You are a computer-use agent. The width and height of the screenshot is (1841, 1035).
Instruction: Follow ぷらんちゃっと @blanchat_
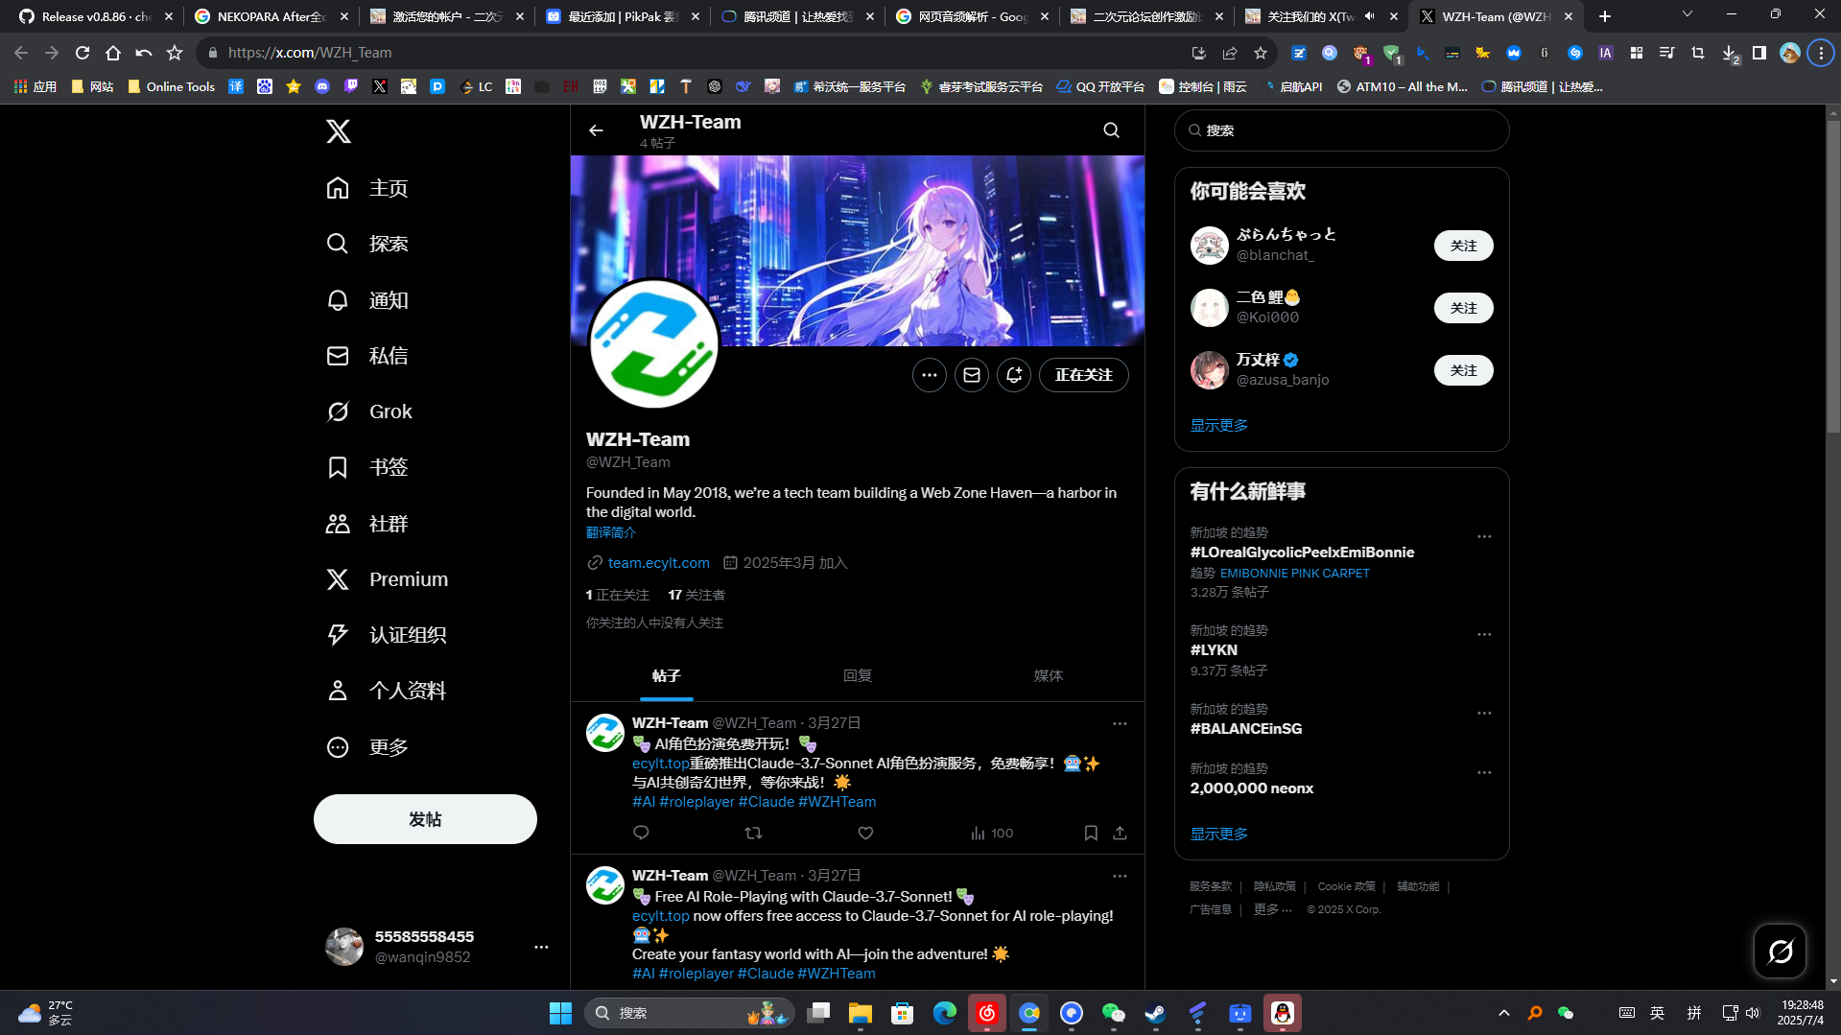click(x=1463, y=246)
